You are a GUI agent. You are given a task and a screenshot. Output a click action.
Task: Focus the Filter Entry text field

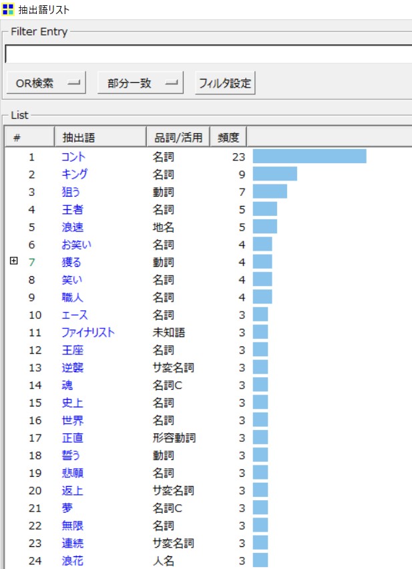tap(208, 54)
